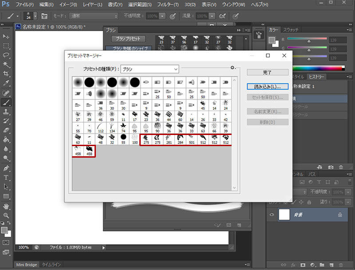Select the Move tool
This screenshot has height=270, width=355.
(6, 36)
